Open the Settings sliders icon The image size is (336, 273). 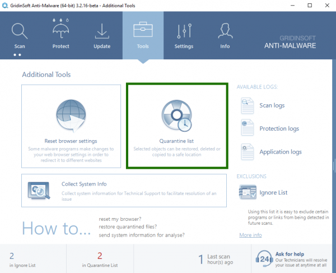184,31
